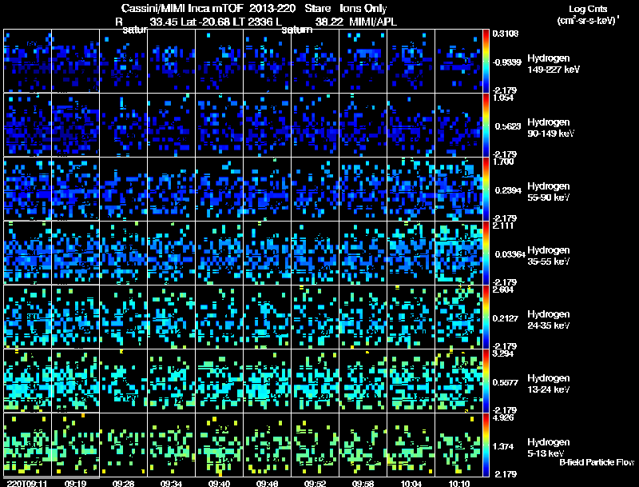Click the Hydrogen 149-227 keV panel at 09:11
Image resolution: width=639 pixels, height=487 pixels.
(x=28, y=61)
